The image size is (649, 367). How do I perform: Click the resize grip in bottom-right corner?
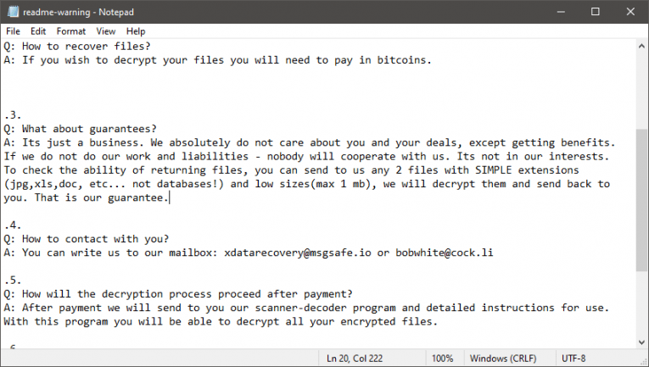(x=643, y=361)
